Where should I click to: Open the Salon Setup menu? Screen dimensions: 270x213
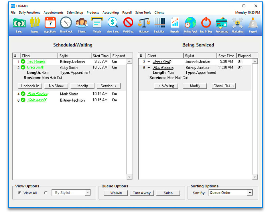75,13
